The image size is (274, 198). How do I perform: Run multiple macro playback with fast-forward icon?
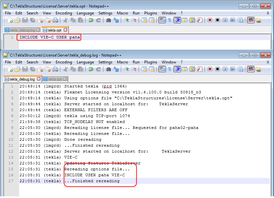[x=233, y=20]
